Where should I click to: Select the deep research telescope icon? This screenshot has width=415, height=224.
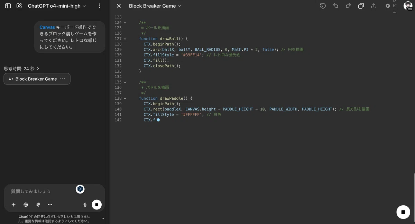coord(38,205)
